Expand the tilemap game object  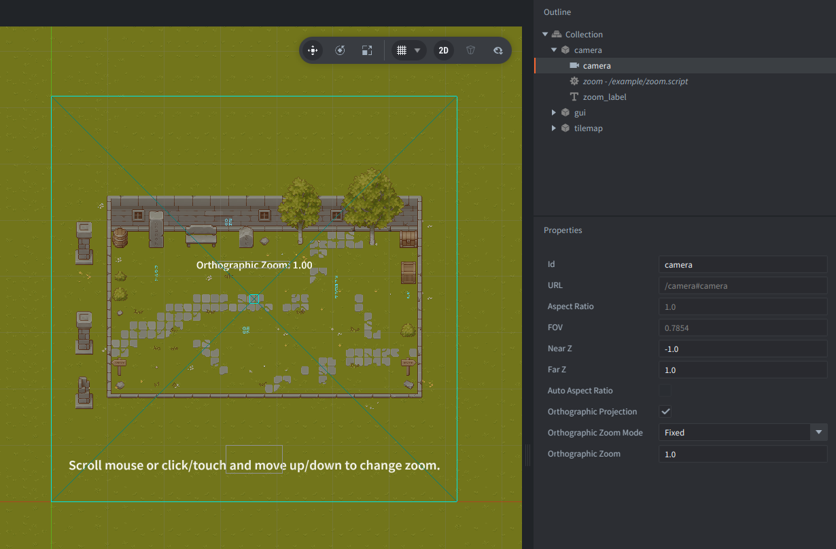[554, 128]
